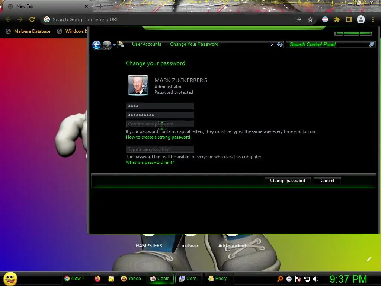Switch to the Com... taskbar window
Screen dimensions: 381x286
pyautogui.click(x=190, y=279)
